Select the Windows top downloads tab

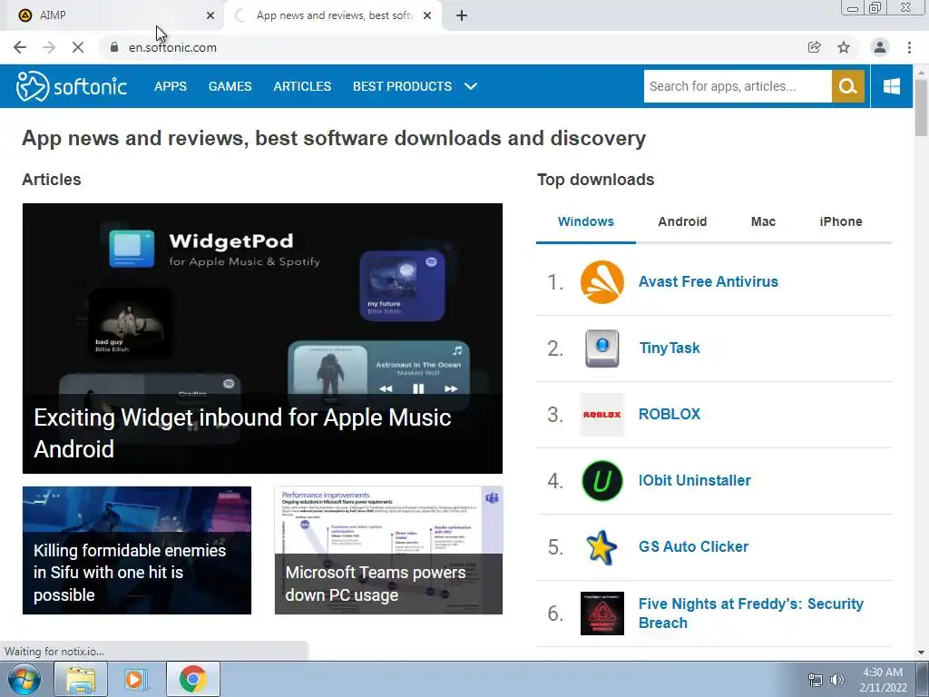(586, 221)
